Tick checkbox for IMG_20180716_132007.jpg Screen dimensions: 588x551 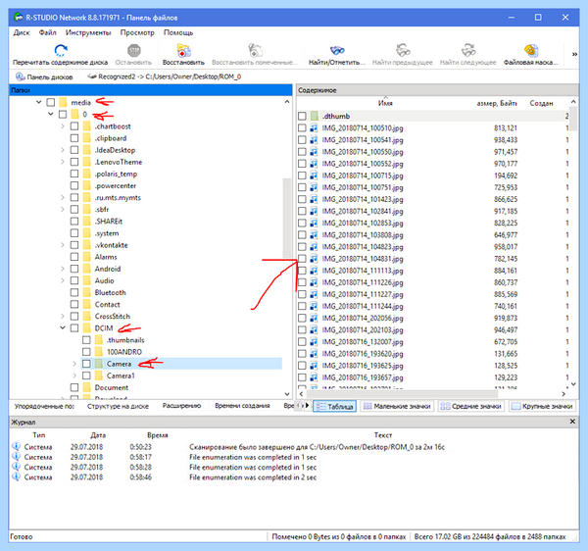[x=302, y=342]
